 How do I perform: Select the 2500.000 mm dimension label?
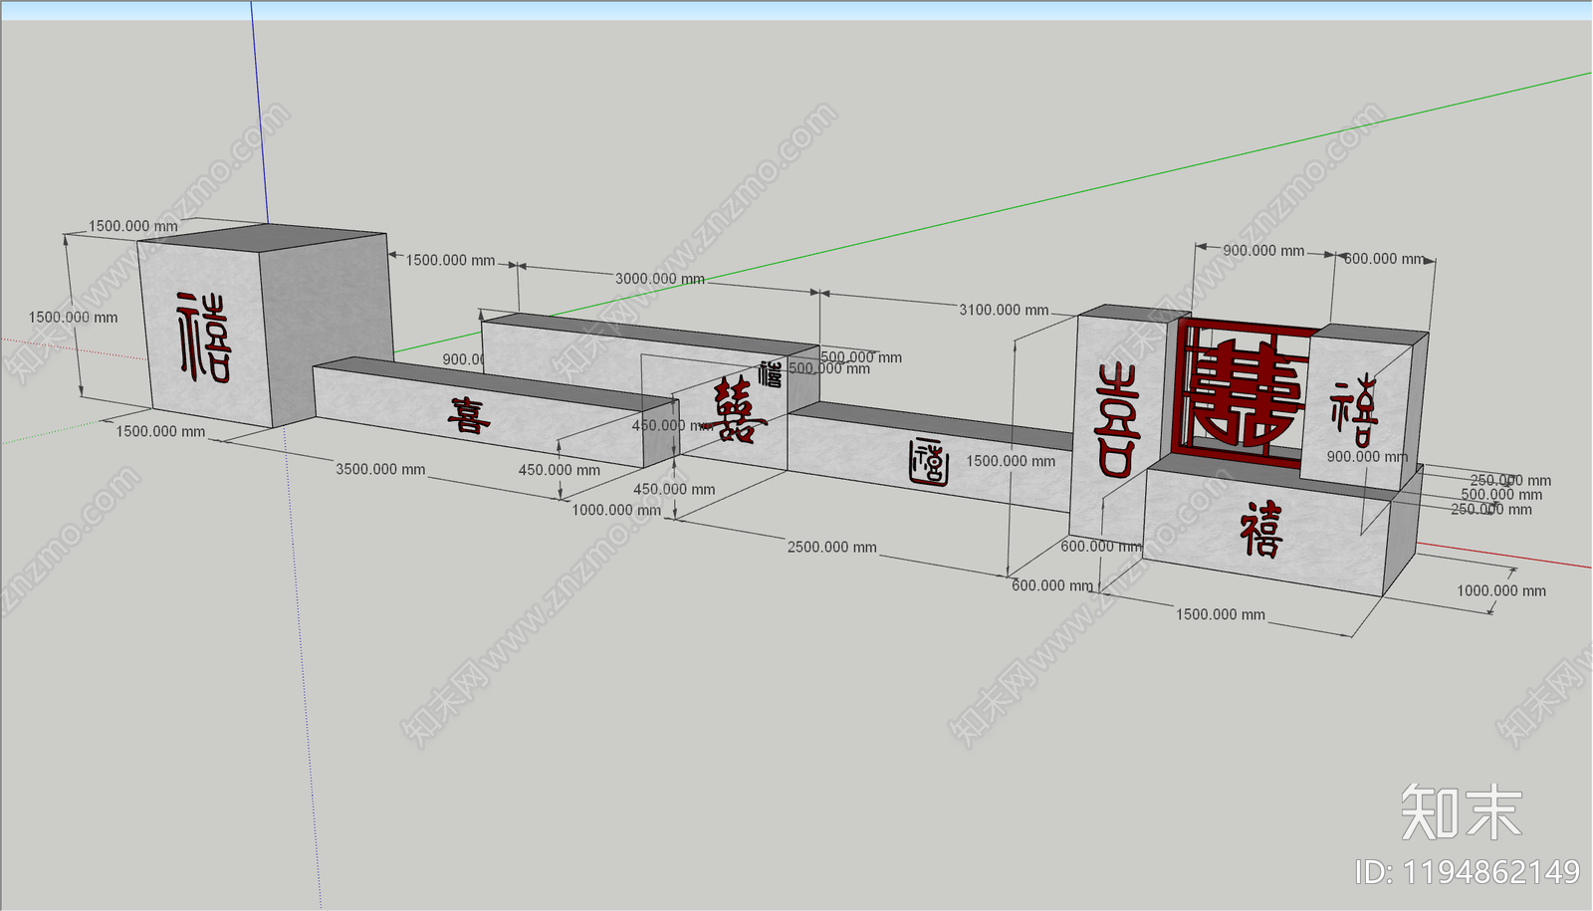pos(832,547)
